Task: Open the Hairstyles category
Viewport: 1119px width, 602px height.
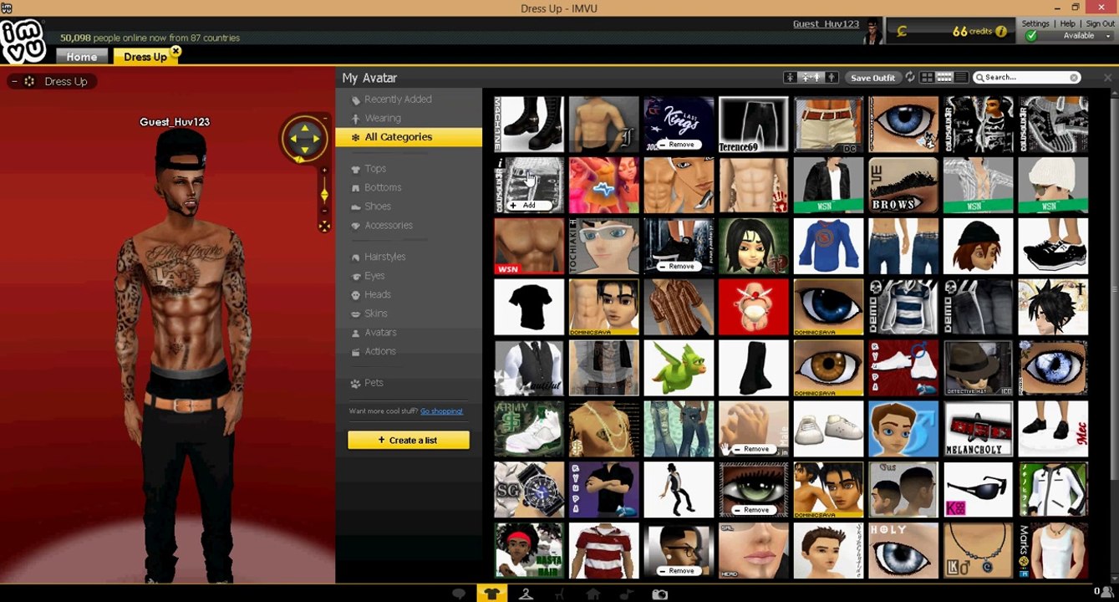Action: 385,257
